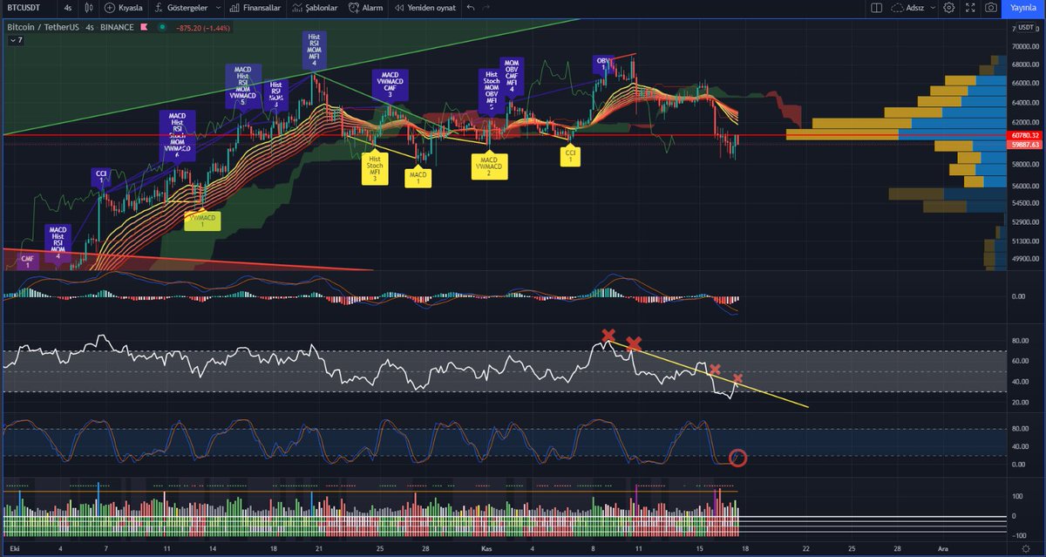Open the candlestick chart type selector
The height and width of the screenshot is (557, 1046).
[89, 8]
